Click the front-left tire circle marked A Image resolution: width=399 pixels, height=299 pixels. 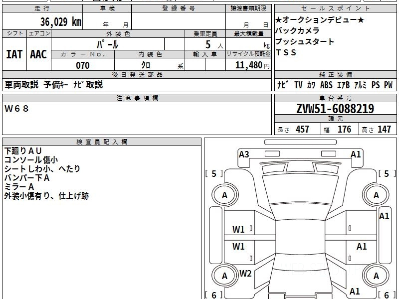[x=224, y=195]
